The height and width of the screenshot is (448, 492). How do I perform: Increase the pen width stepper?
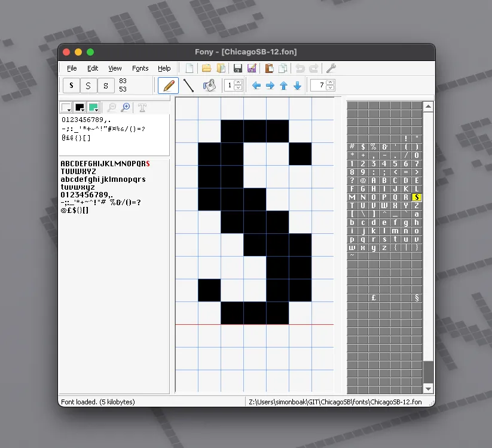click(239, 83)
